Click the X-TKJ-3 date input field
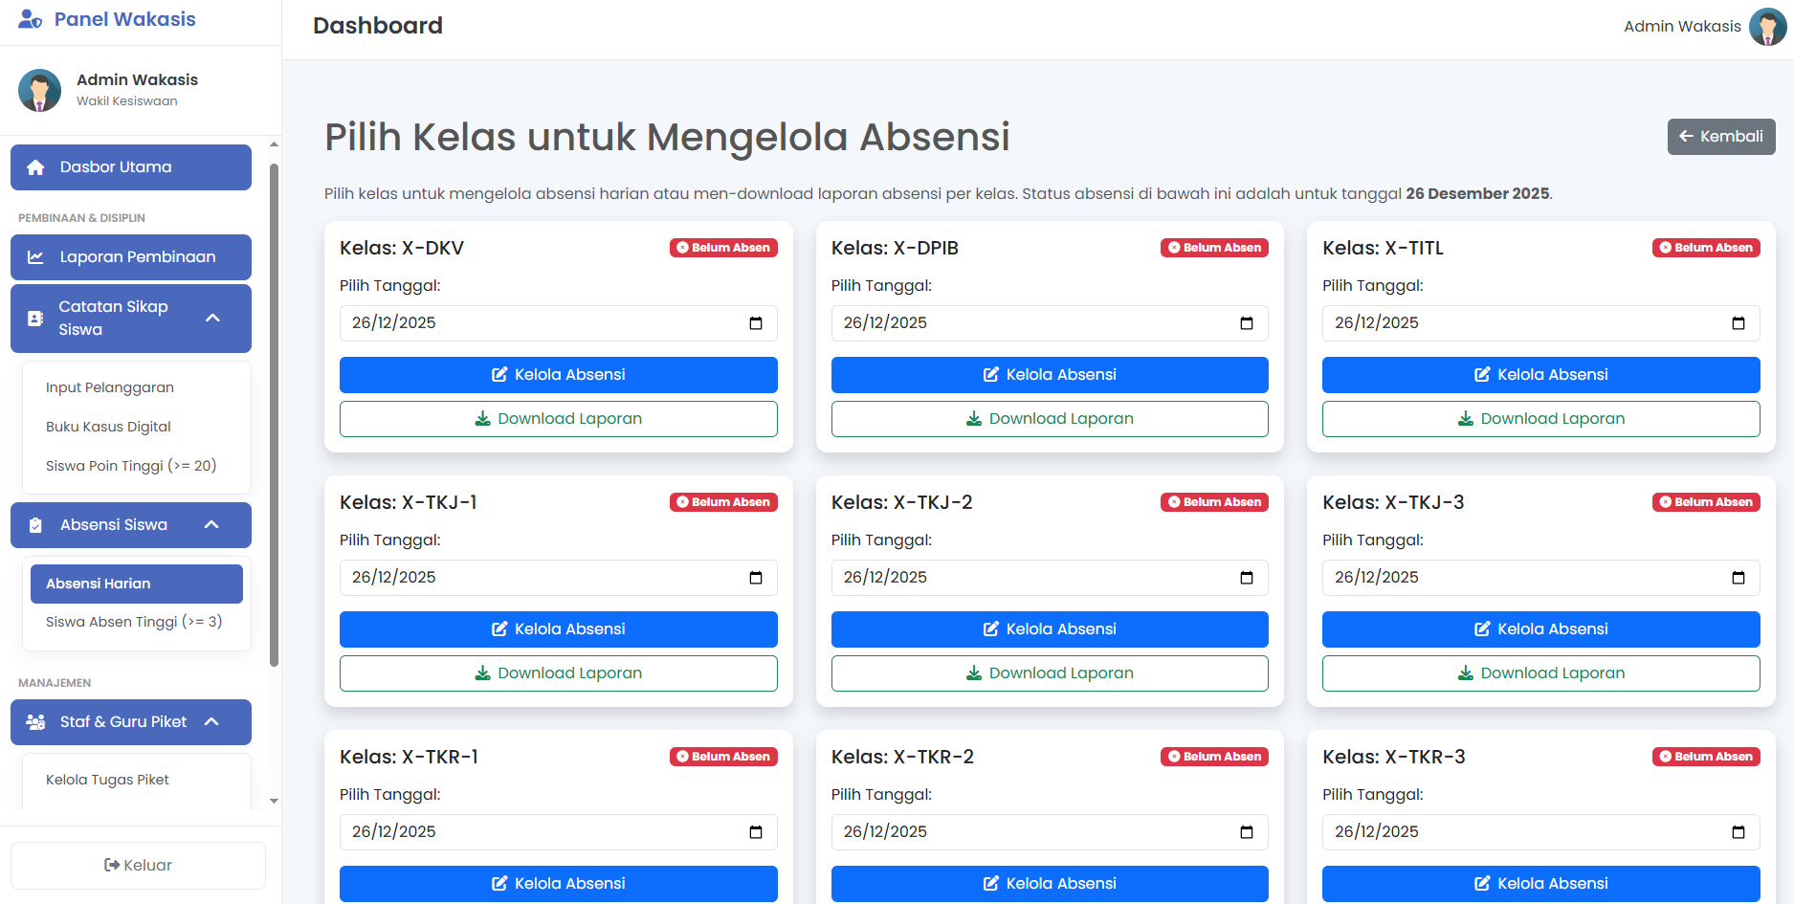The image size is (1794, 904). 1521,578
